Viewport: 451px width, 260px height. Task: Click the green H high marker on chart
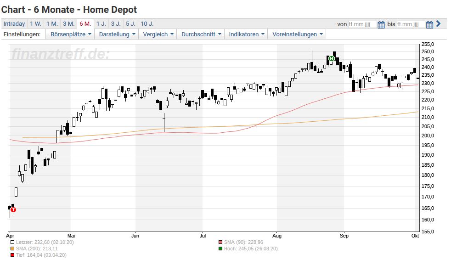(x=331, y=59)
